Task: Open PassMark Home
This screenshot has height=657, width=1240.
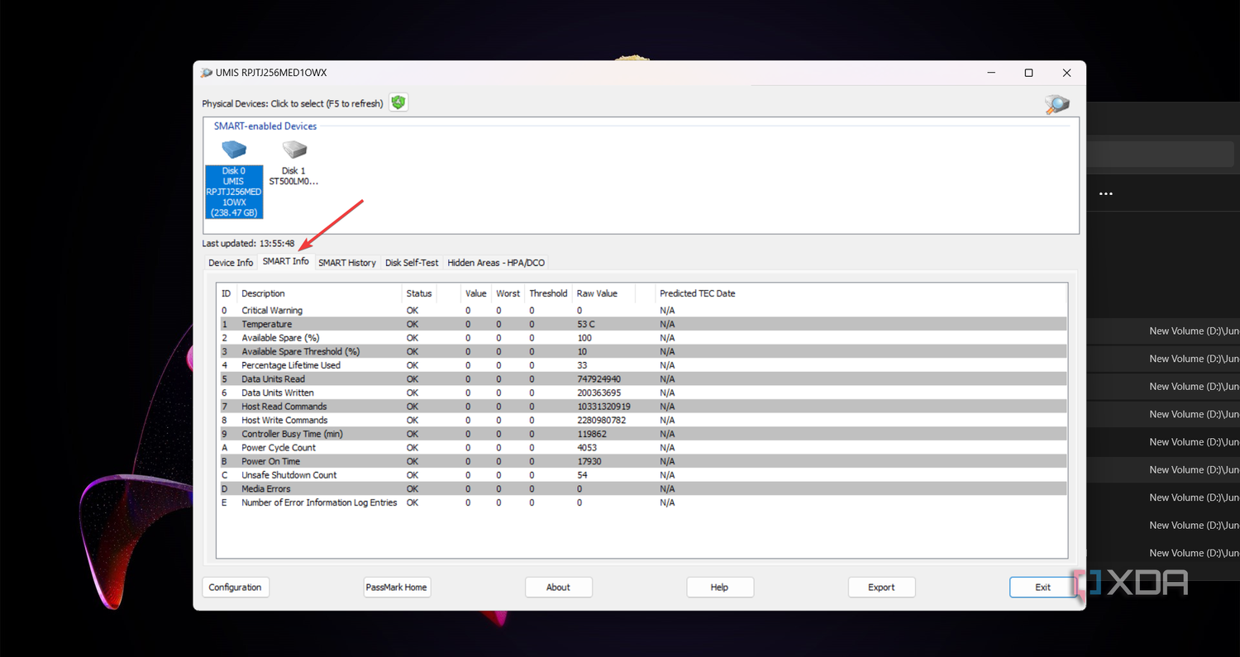Action: coord(398,588)
